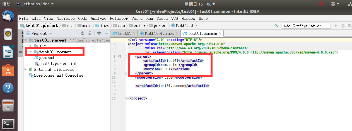Close the test01 editor tab
Screen dimensions: 352x131
tap(134, 33)
